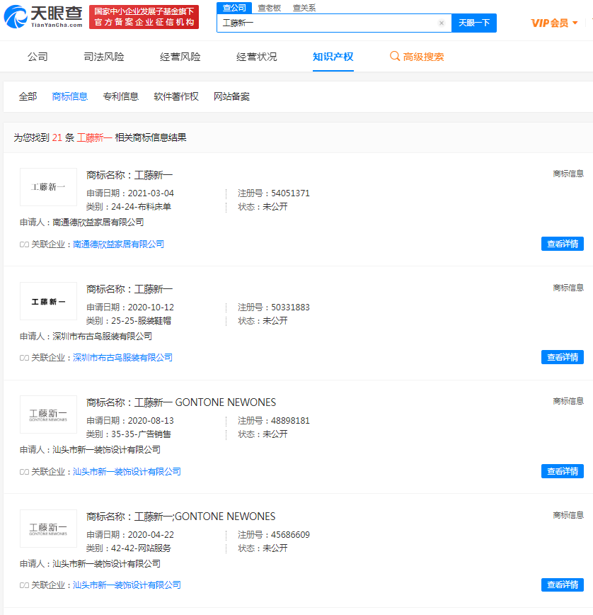
Task: Select the 网站备案 filter
Action: (x=231, y=96)
